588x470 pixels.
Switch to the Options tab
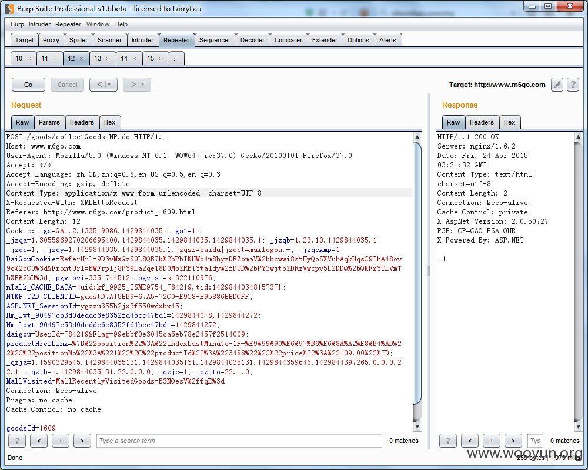coord(358,40)
